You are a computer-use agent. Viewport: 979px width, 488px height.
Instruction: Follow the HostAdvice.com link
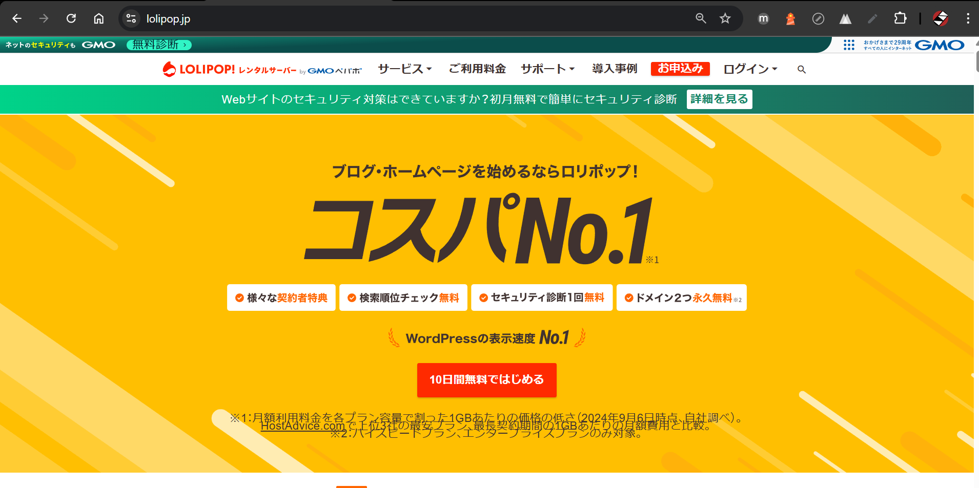302,426
